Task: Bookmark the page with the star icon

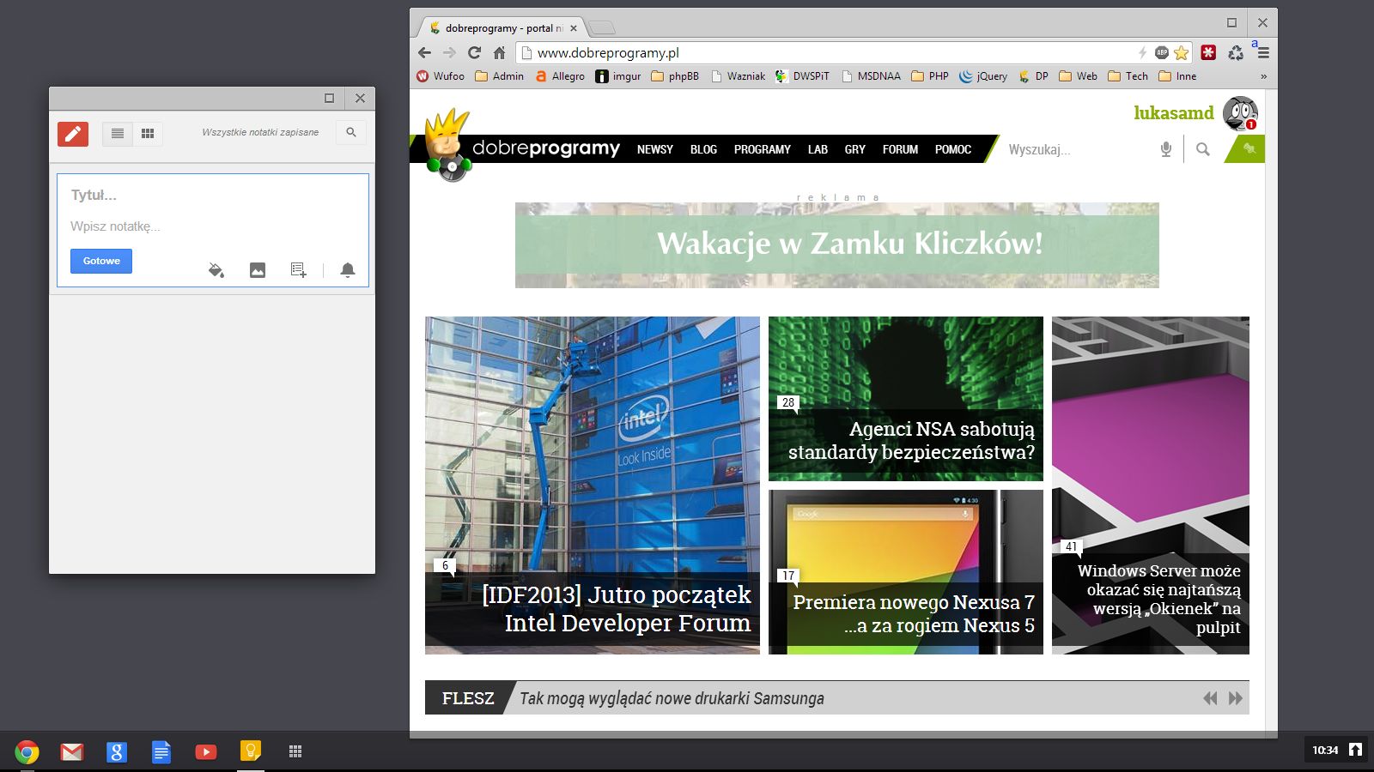Action: coord(1182,53)
